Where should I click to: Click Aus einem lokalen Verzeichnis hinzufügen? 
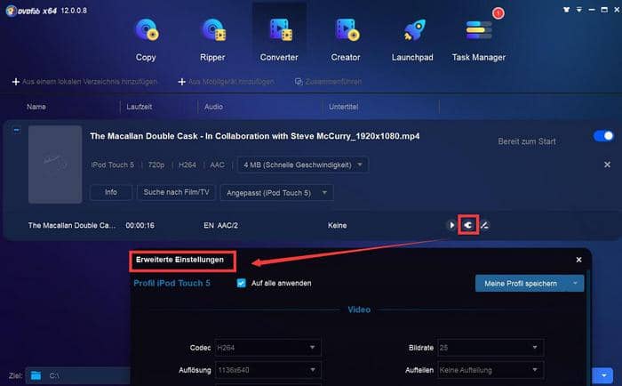pyautogui.click(x=90, y=82)
